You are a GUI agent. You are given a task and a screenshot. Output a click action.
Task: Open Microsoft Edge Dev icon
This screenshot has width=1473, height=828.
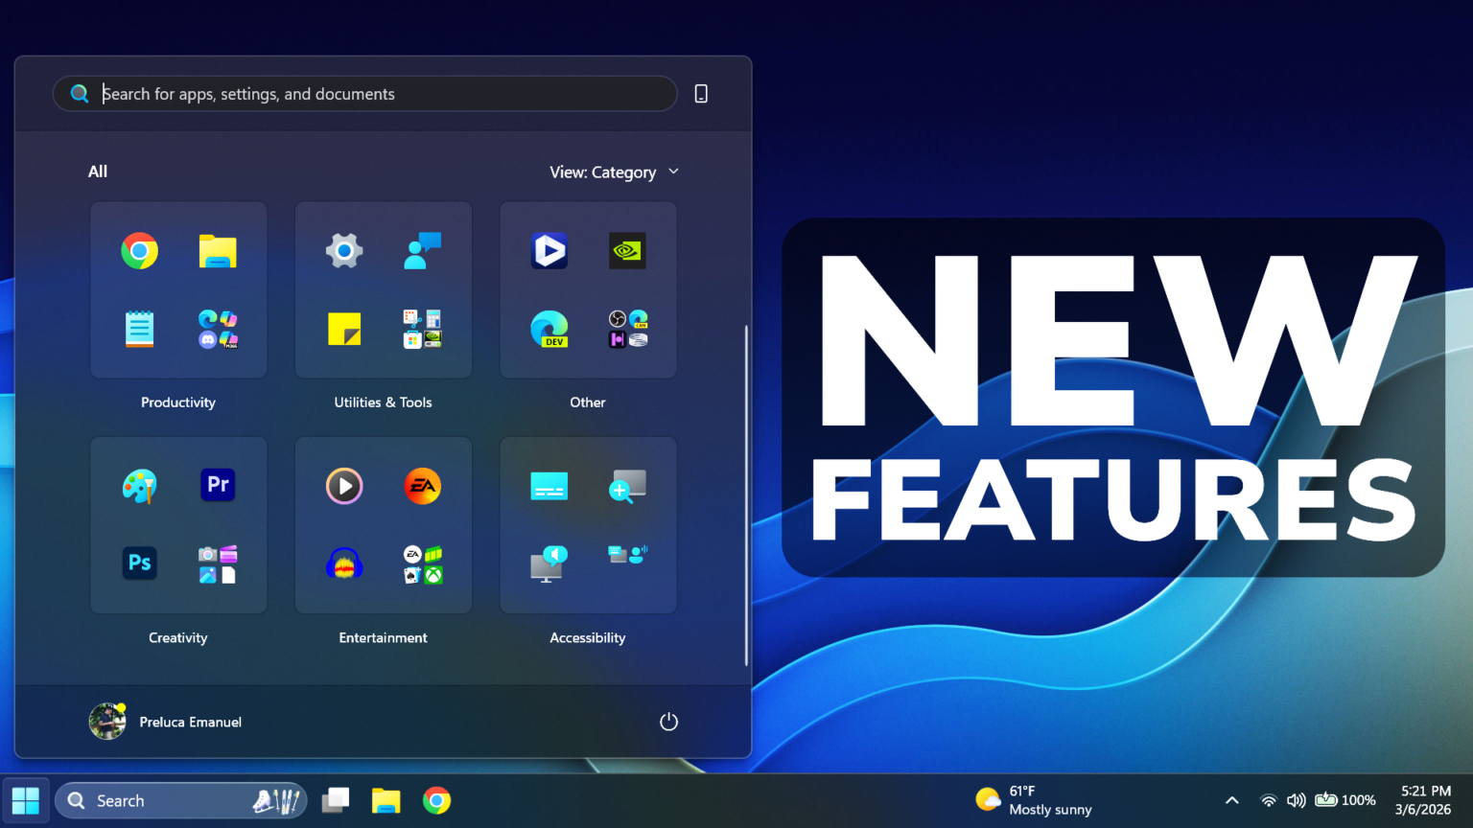549,329
